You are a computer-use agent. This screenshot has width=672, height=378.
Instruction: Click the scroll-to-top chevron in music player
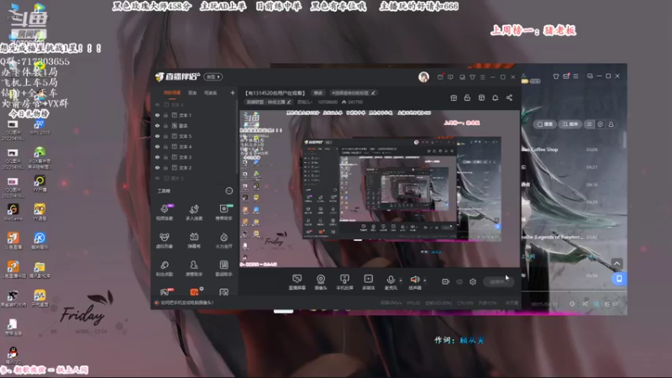[617, 264]
